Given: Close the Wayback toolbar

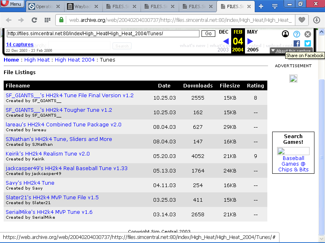Looking at the screenshot, I should tap(308, 34).
